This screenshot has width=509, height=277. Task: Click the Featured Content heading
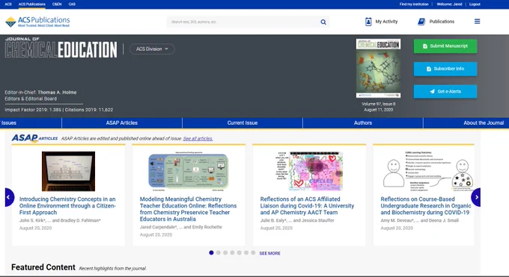click(x=43, y=267)
